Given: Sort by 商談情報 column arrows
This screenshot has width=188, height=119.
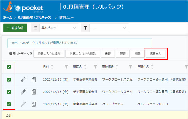Looking at the screenshot, I should (x=117, y=67).
